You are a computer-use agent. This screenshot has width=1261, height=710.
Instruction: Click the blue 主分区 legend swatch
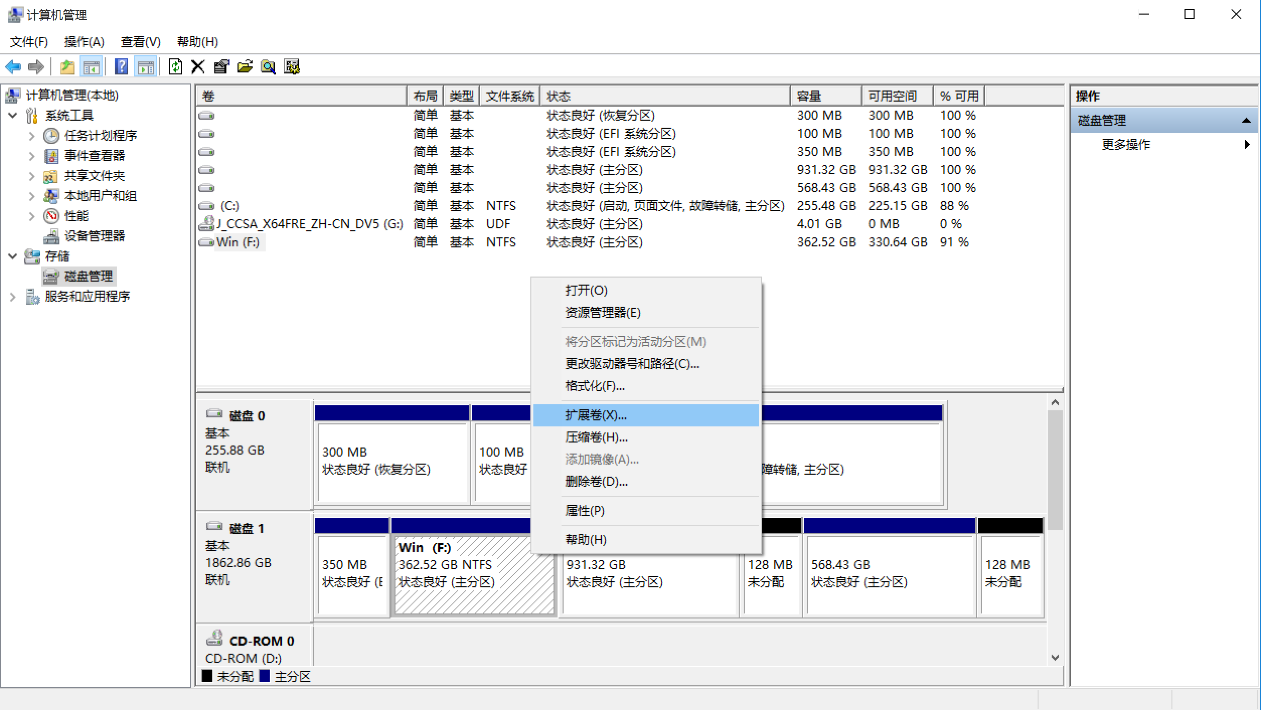[x=264, y=676]
